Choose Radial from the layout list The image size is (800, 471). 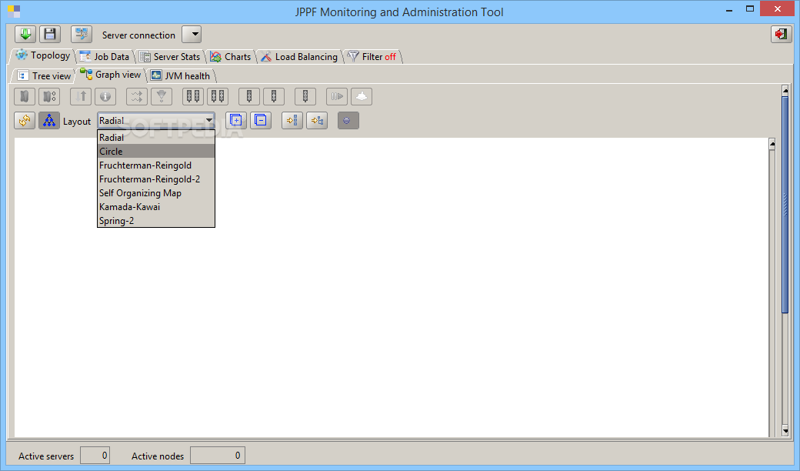156,137
